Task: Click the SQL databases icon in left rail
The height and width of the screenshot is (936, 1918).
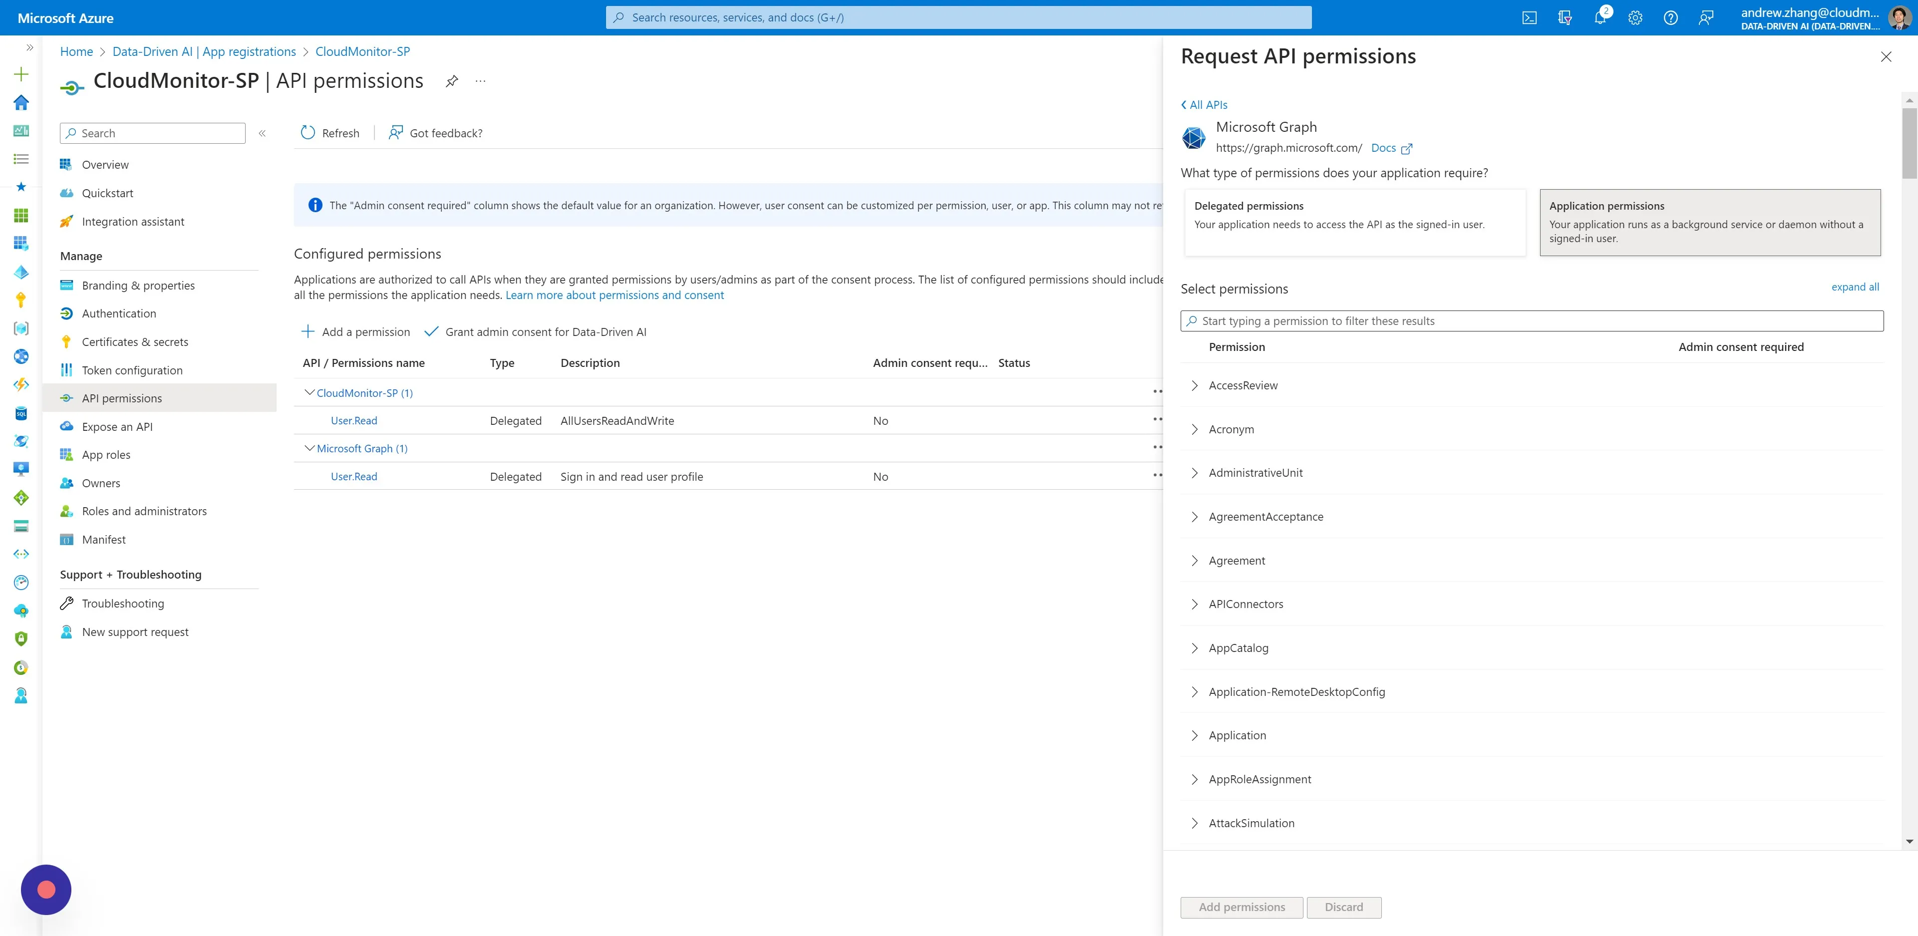Action: [x=21, y=413]
